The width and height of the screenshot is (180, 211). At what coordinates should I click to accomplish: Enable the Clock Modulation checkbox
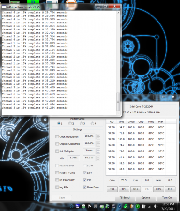[x=57, y=136]
